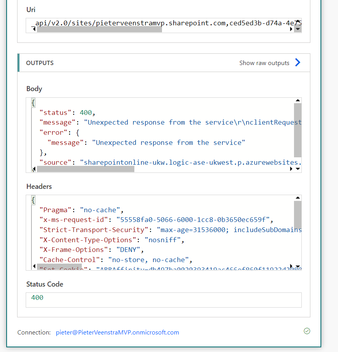Click Body box vertical scrollbar thumb

[x=298, y=130]
